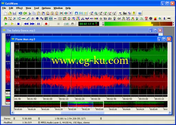Click the first effects toolbar icon with colored ball
The image size is (176, 125).
pos(5,18)
